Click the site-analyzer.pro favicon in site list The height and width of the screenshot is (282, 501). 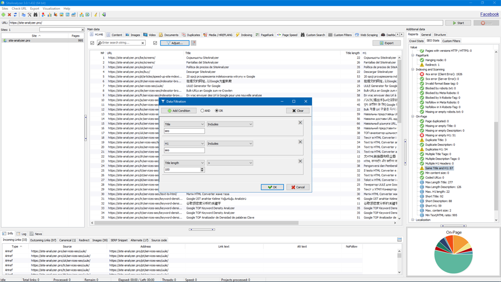coord(5,41)
